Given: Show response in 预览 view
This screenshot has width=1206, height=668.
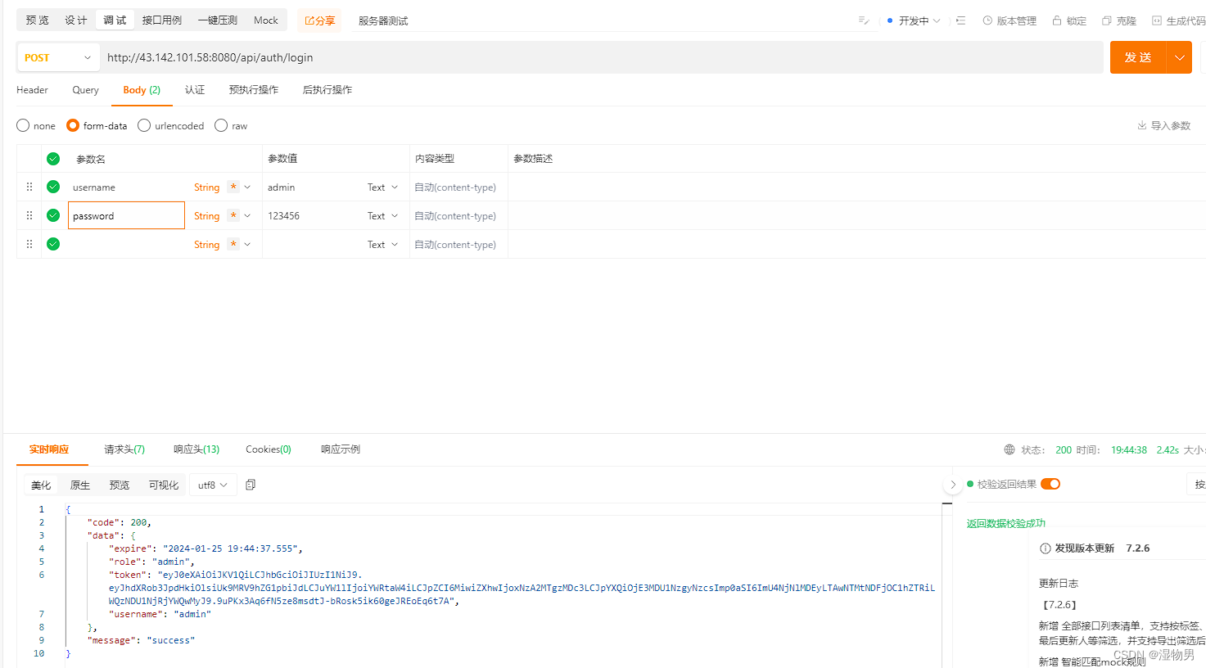Looking at the screenshot, I should (x=120, y=485).
